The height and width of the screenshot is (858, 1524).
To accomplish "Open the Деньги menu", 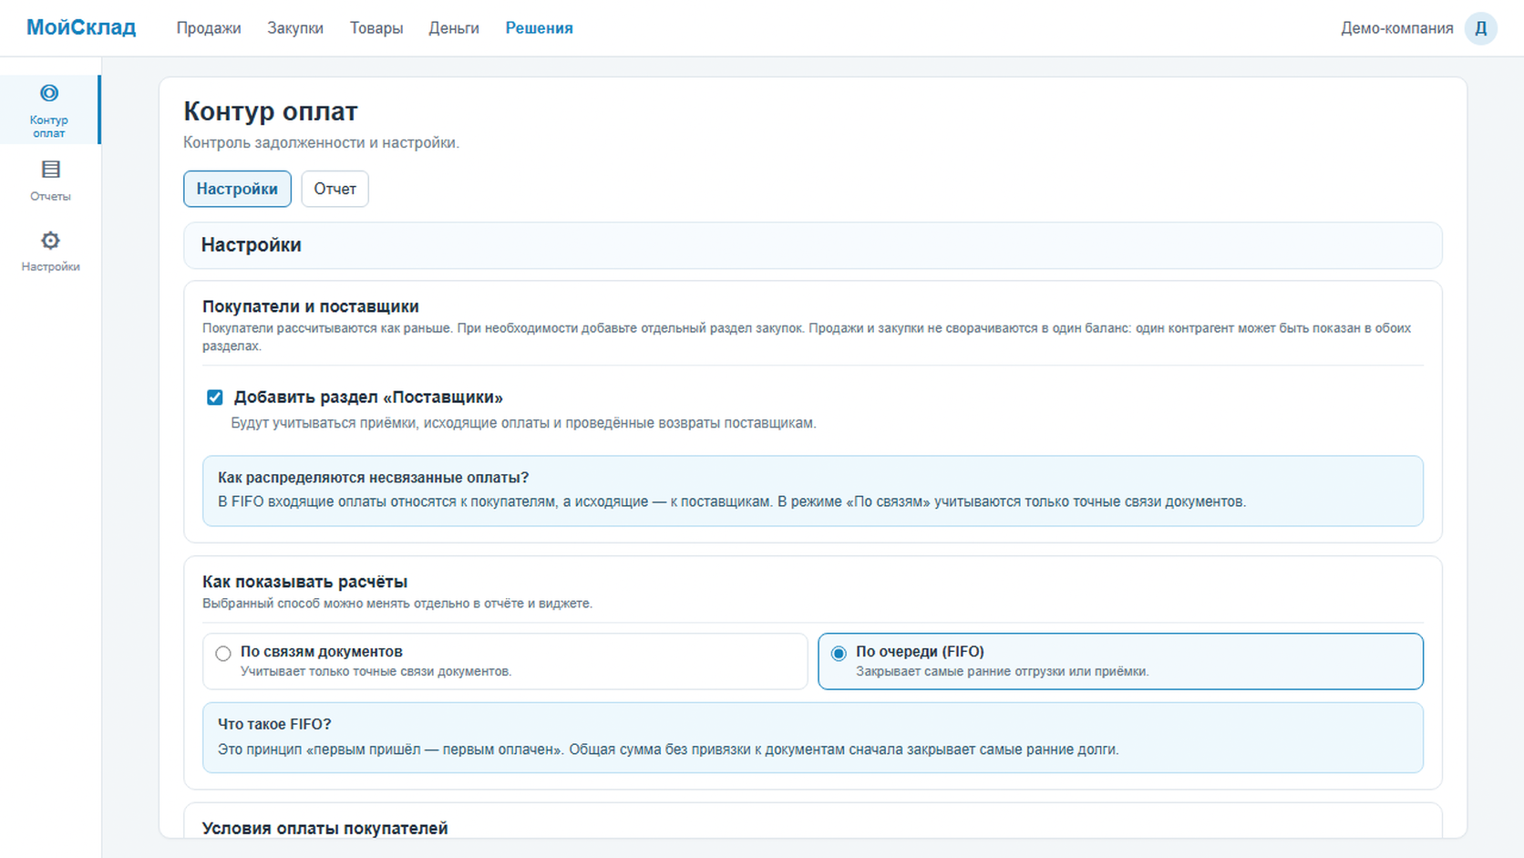I will 454,28.
